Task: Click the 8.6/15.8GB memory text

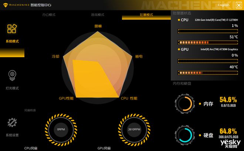Action: tap(228, 105)
